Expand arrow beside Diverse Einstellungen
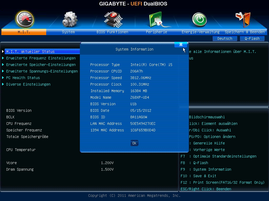The width and height of the screenshot is (269, 201). (x=3, y=84)
